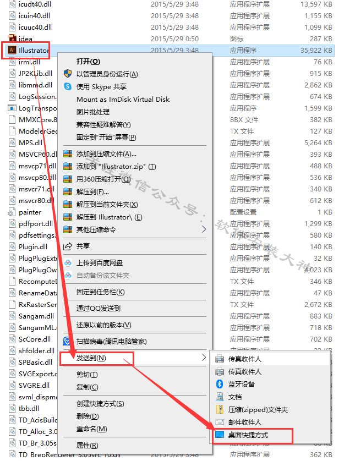Select 固定到任务栏(K)
Screen dimensions: 355x461
coord(101,292)
